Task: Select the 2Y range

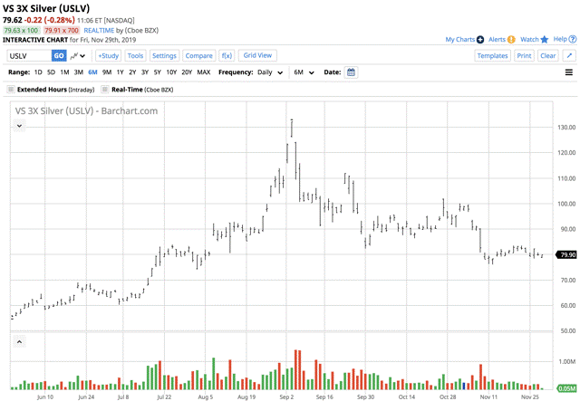Action: coord(132,72)
